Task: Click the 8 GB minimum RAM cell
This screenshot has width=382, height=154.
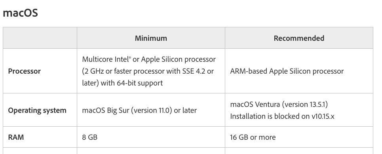Action: [x=89, y=137]
